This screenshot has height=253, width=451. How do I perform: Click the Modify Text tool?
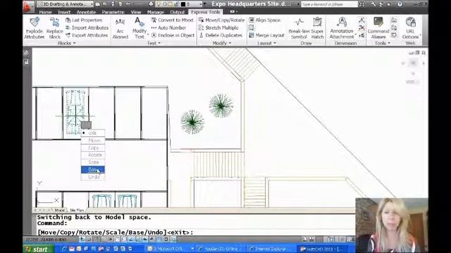[x=140, y=28]
